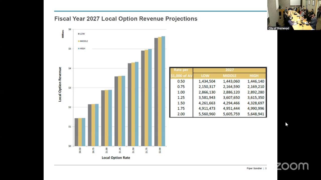Select table cell "1,443,060"
The width and height of the screenshot is (321, 180).
click(x=231, y=81)
